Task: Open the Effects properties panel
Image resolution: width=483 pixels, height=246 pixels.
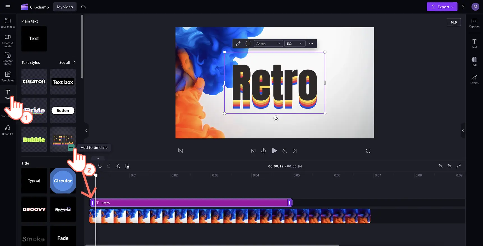Action: point(474,79)
